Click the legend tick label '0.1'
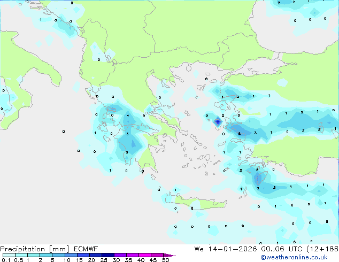 tap(6, 260)
